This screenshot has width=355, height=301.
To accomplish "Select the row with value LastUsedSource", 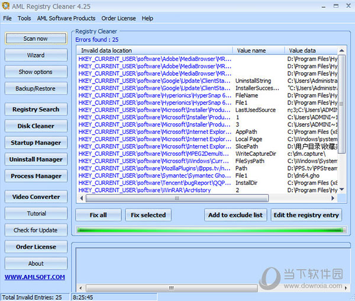I will 208,110.
